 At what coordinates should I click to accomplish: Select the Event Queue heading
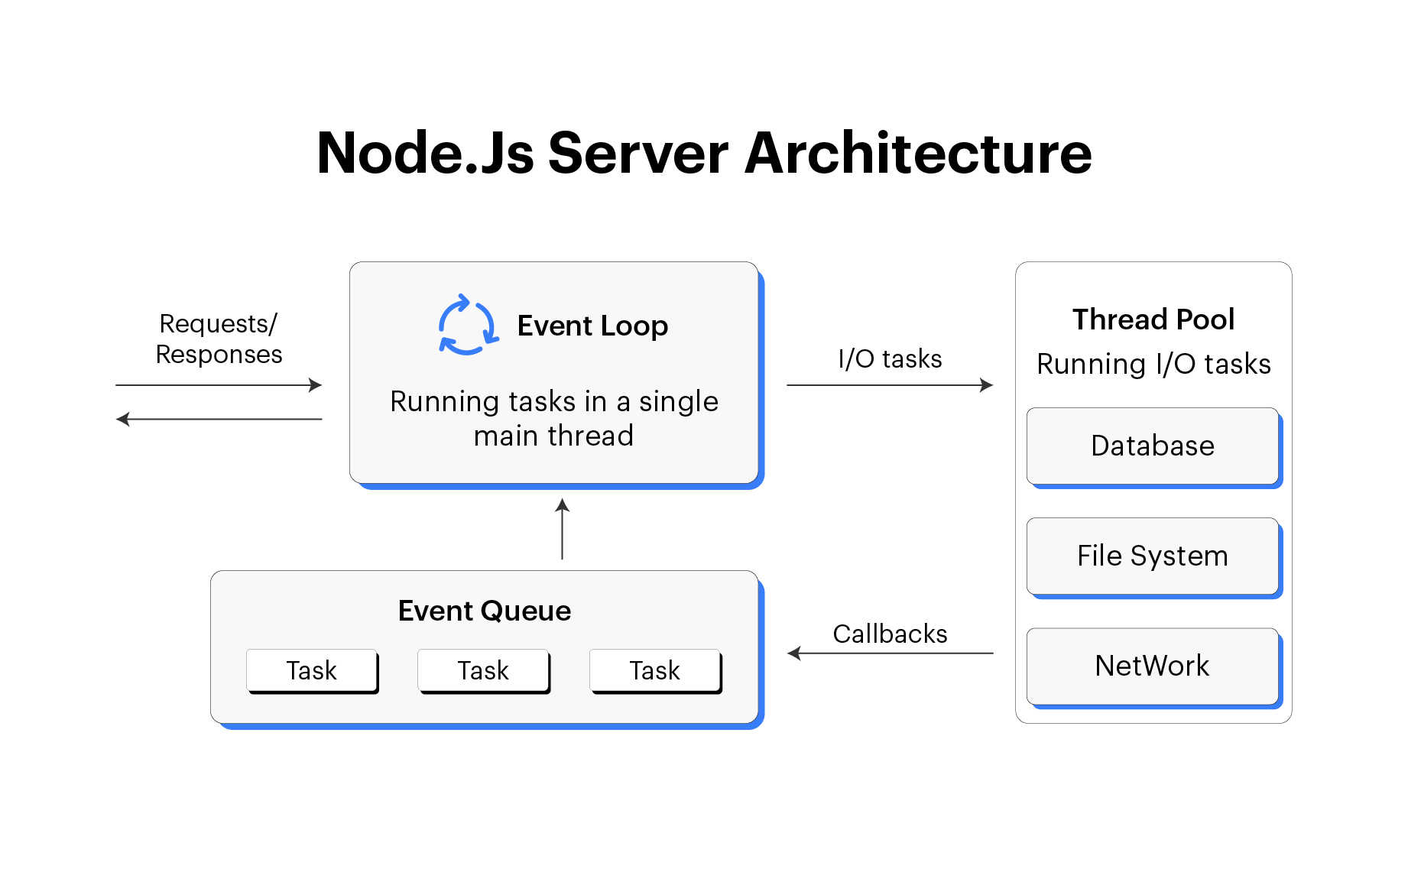click(x=484, y=611)
